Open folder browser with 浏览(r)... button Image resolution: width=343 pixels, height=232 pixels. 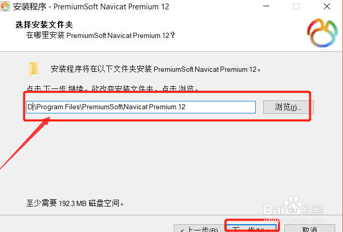coord(289,107)
